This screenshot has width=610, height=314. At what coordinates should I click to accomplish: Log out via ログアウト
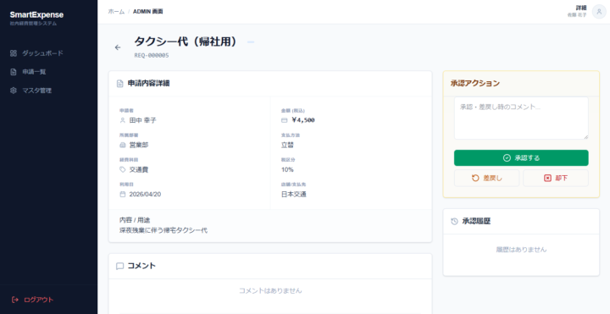tap(33, 300)
